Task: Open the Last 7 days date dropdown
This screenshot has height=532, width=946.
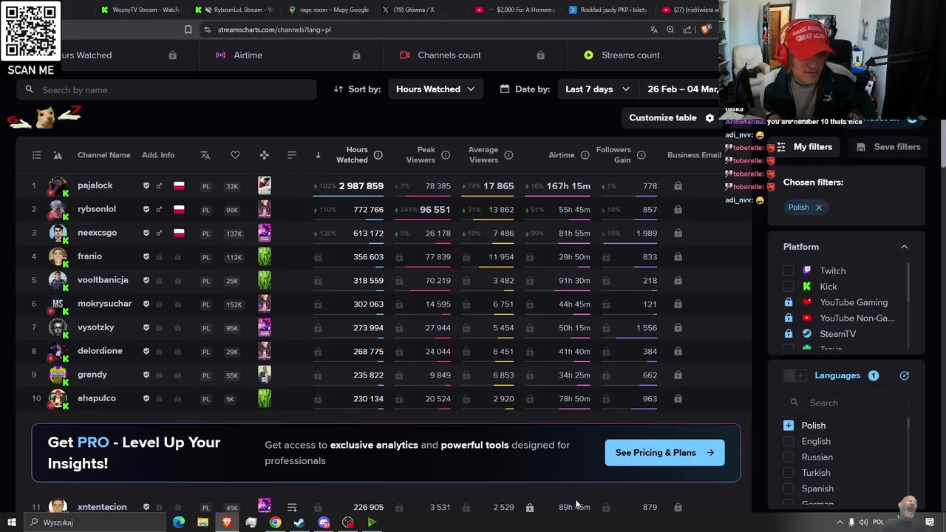Action: [x=597, y=89]
